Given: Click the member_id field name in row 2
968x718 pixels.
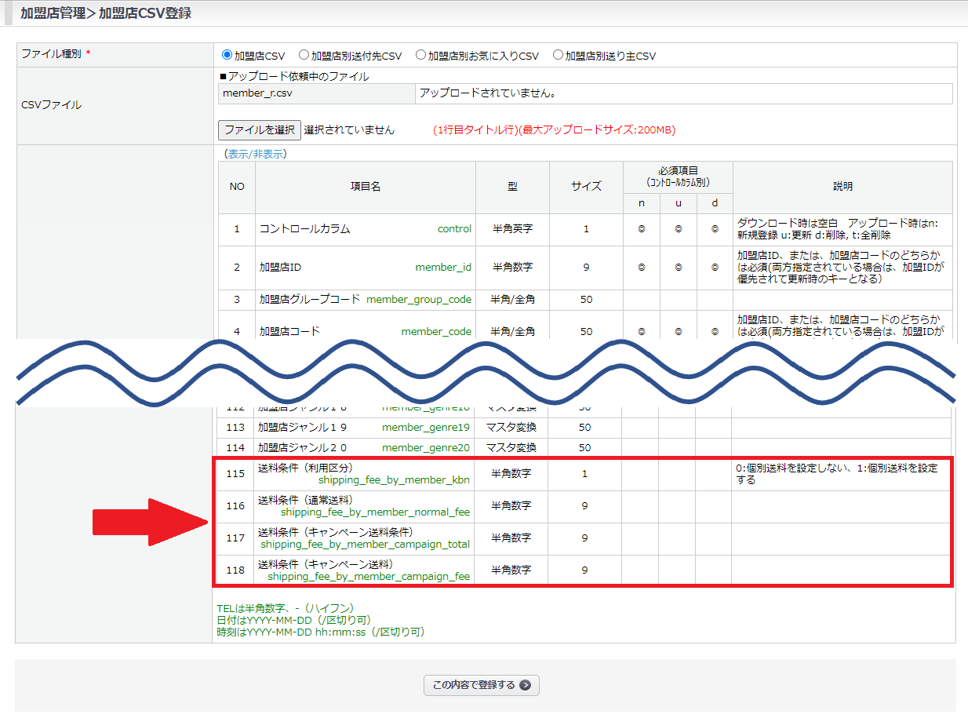Looking at the screenshot, I should [443, 268].
